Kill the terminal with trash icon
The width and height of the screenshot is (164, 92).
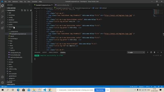(x=155, y=52)
